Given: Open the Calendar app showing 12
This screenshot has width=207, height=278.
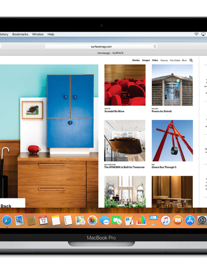Looking at the screenshot, I should pos(43,221).
